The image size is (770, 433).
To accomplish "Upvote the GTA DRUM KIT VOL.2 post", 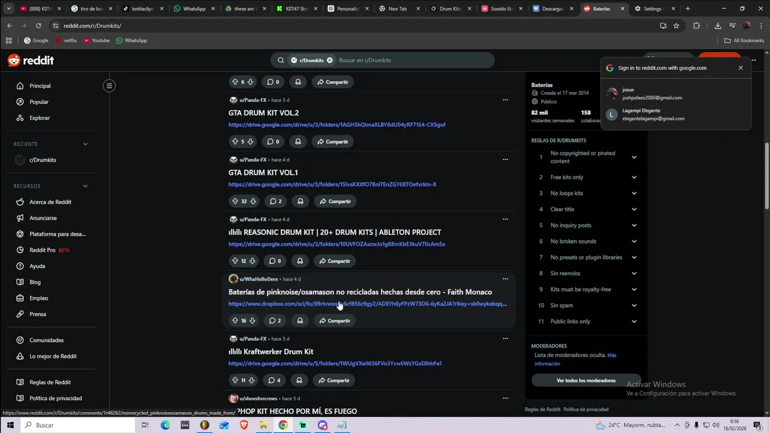I will coord(235,141).
